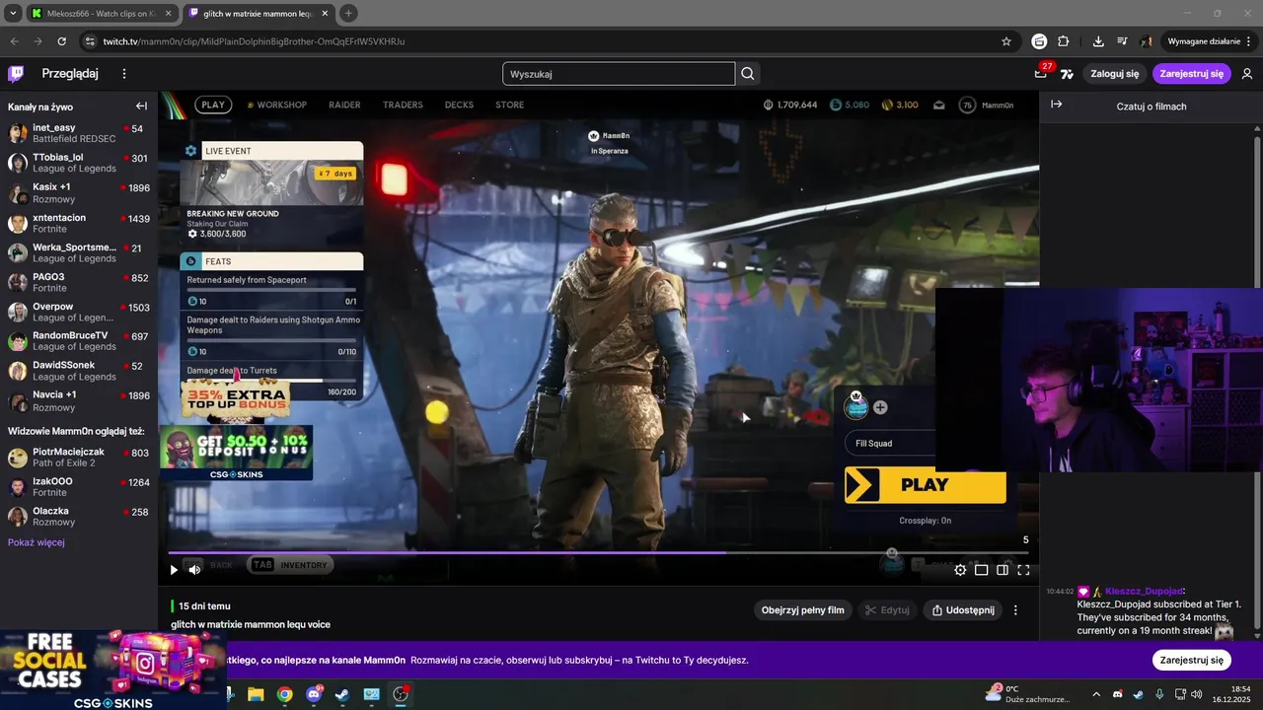Open PAGO3 channel in sidebar
The width and height of the screenshot is (1263, 710).
[79, 282]
